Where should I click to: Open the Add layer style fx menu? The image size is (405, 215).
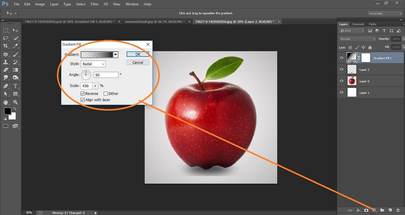358,210
